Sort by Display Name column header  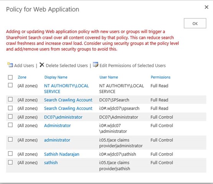[56, 77]
